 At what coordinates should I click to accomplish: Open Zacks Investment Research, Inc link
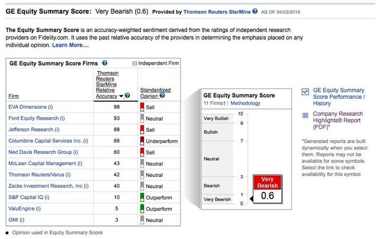(49, 186)
